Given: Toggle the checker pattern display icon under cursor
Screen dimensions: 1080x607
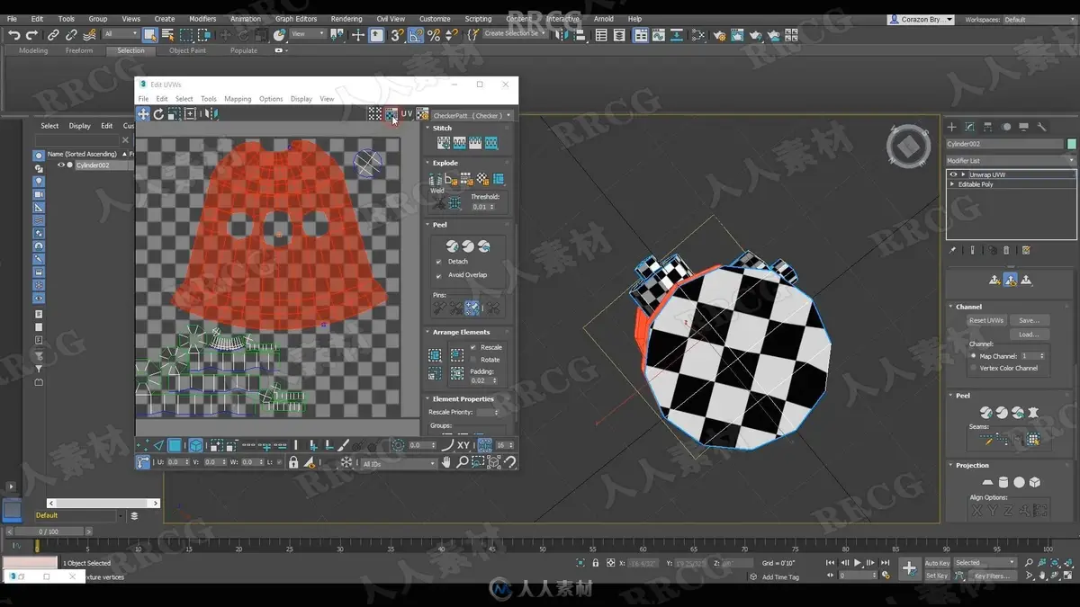Looking at the screenshot, I should (x=391, y=114).
